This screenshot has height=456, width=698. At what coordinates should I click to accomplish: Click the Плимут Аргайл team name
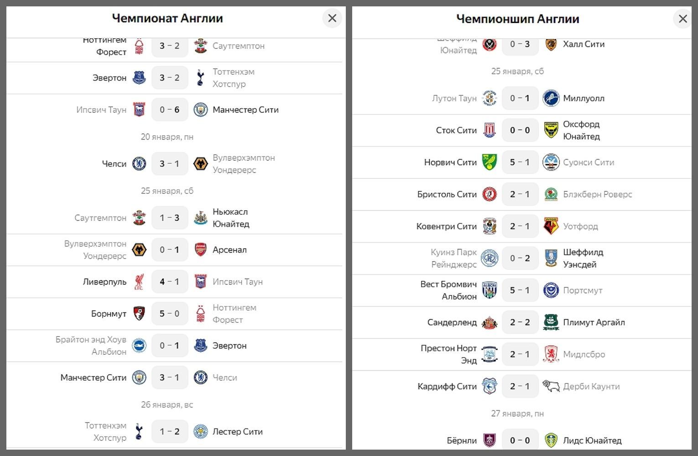click(x=594, y=322)
